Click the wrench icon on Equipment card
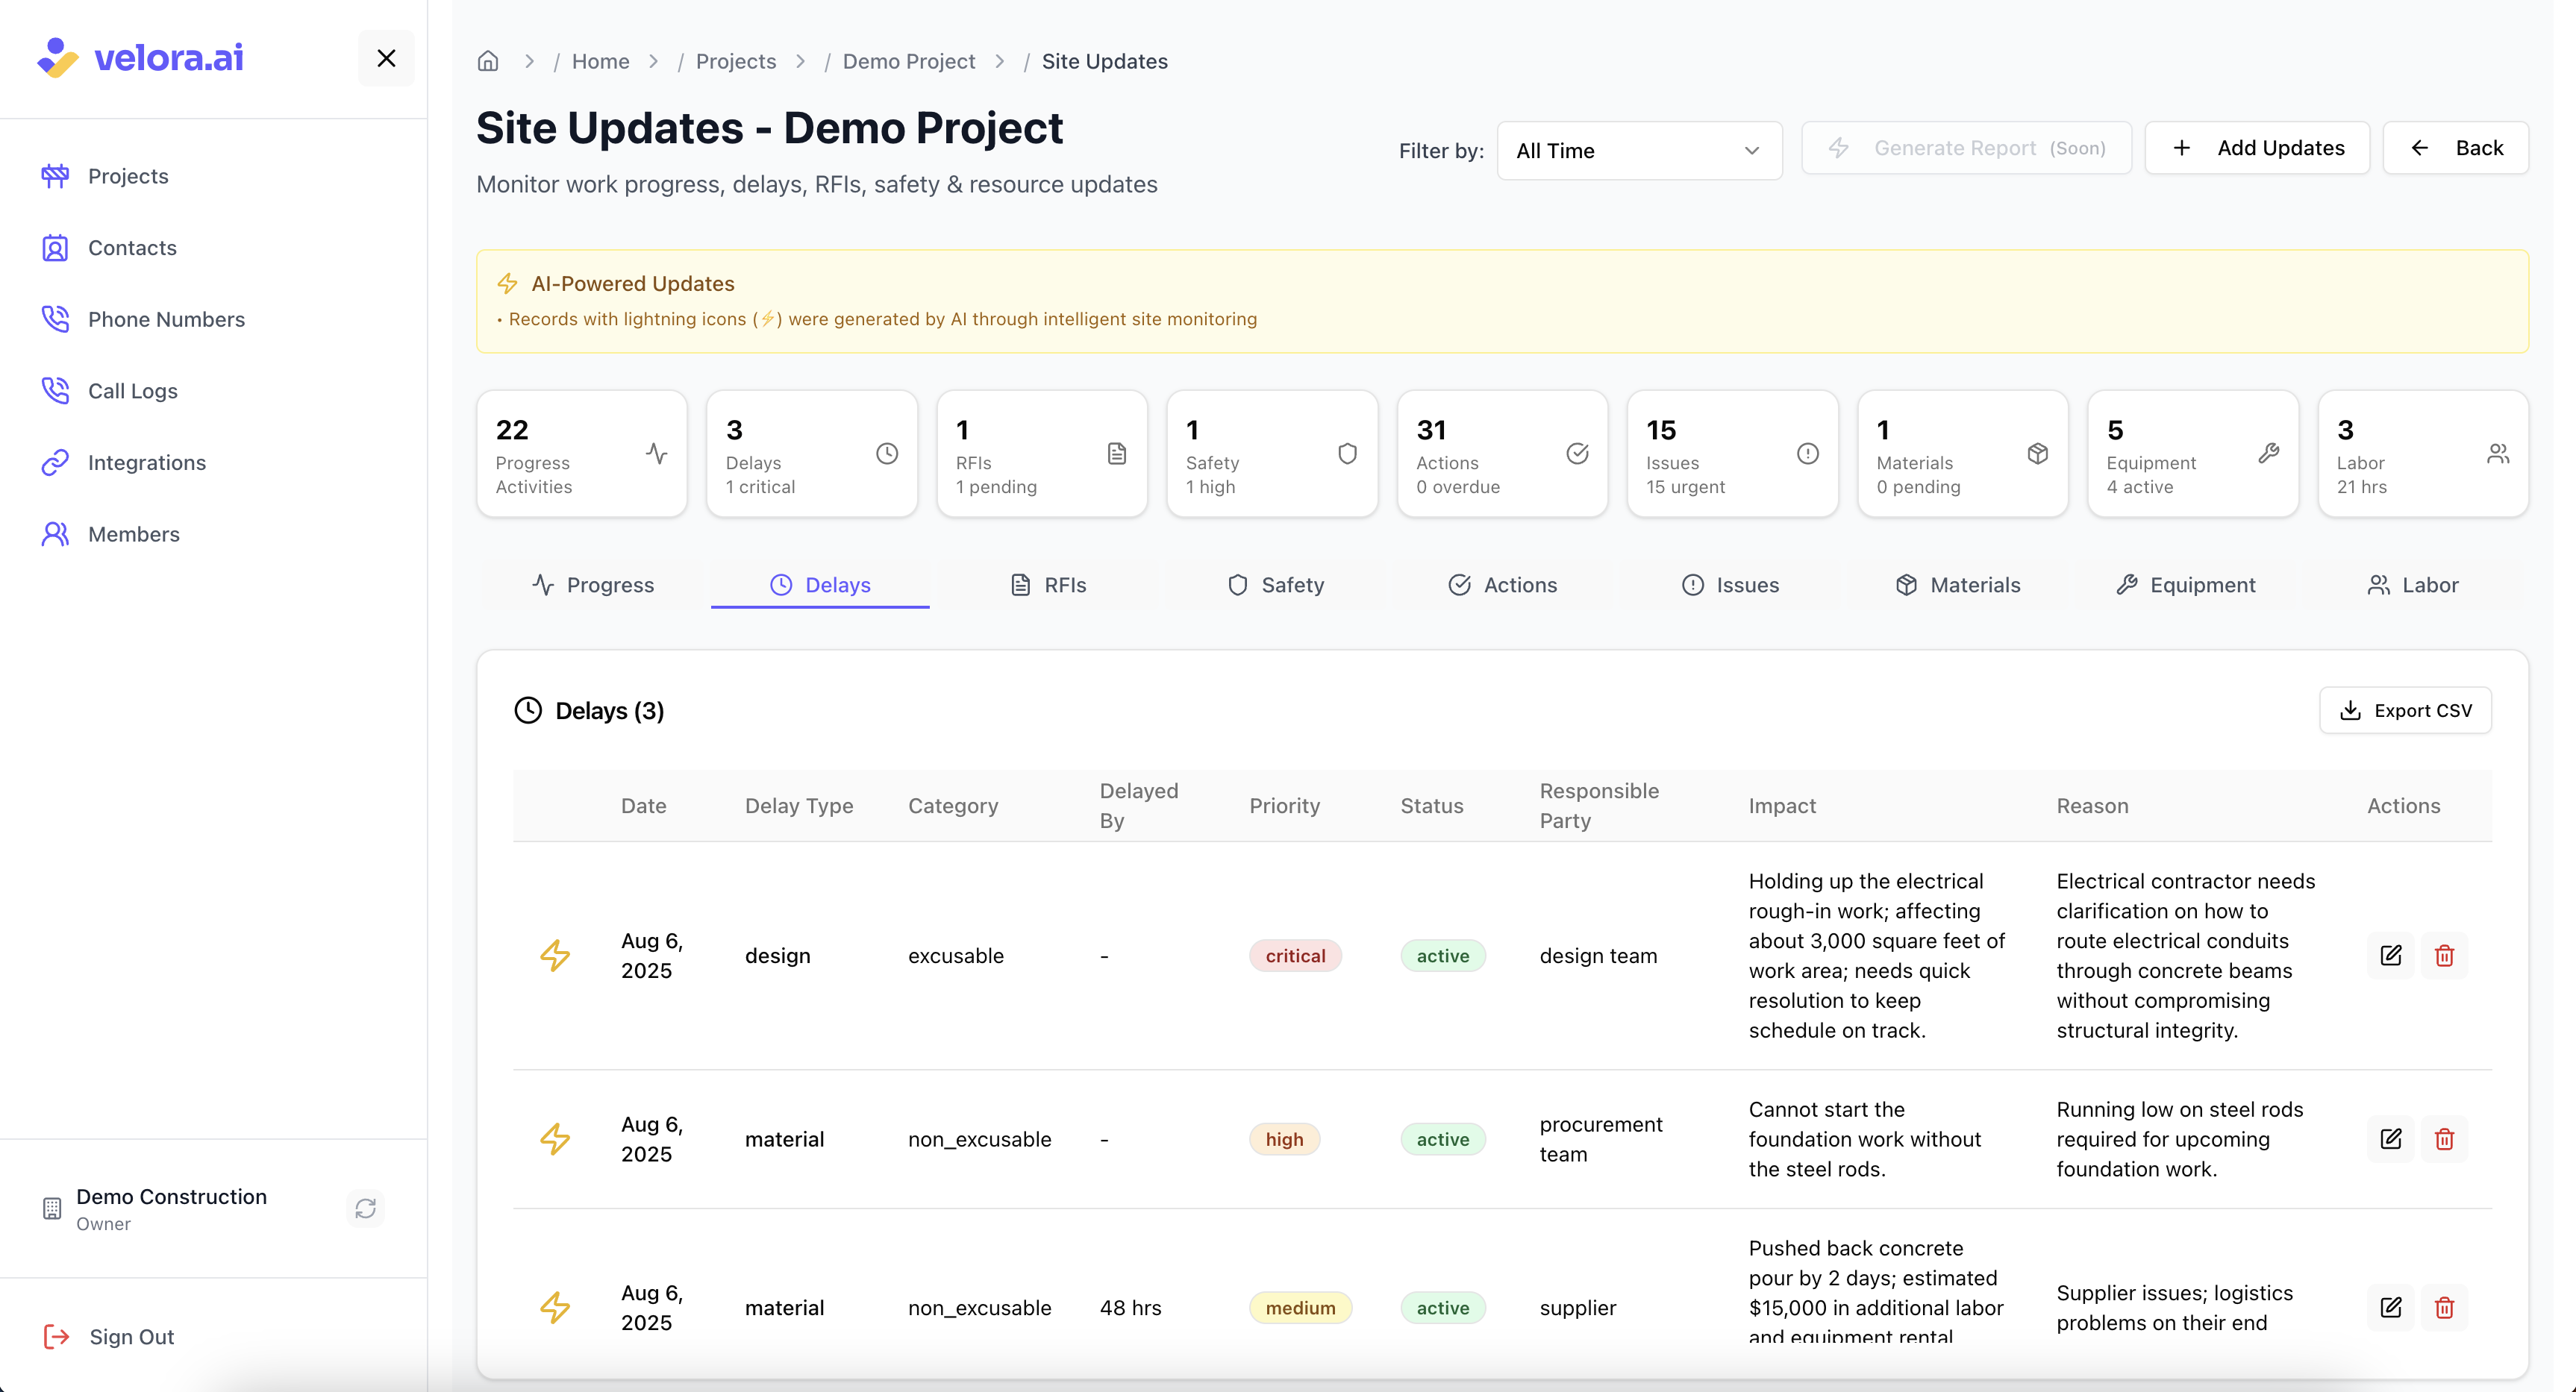 tap(2269, 454)
